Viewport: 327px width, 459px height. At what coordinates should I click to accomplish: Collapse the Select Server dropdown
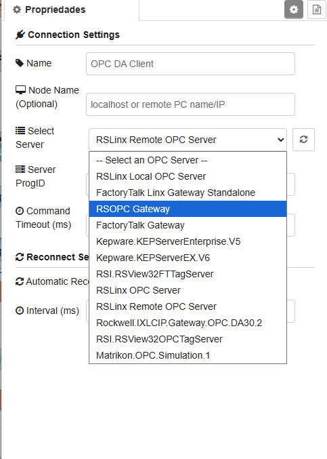point(188,140)
